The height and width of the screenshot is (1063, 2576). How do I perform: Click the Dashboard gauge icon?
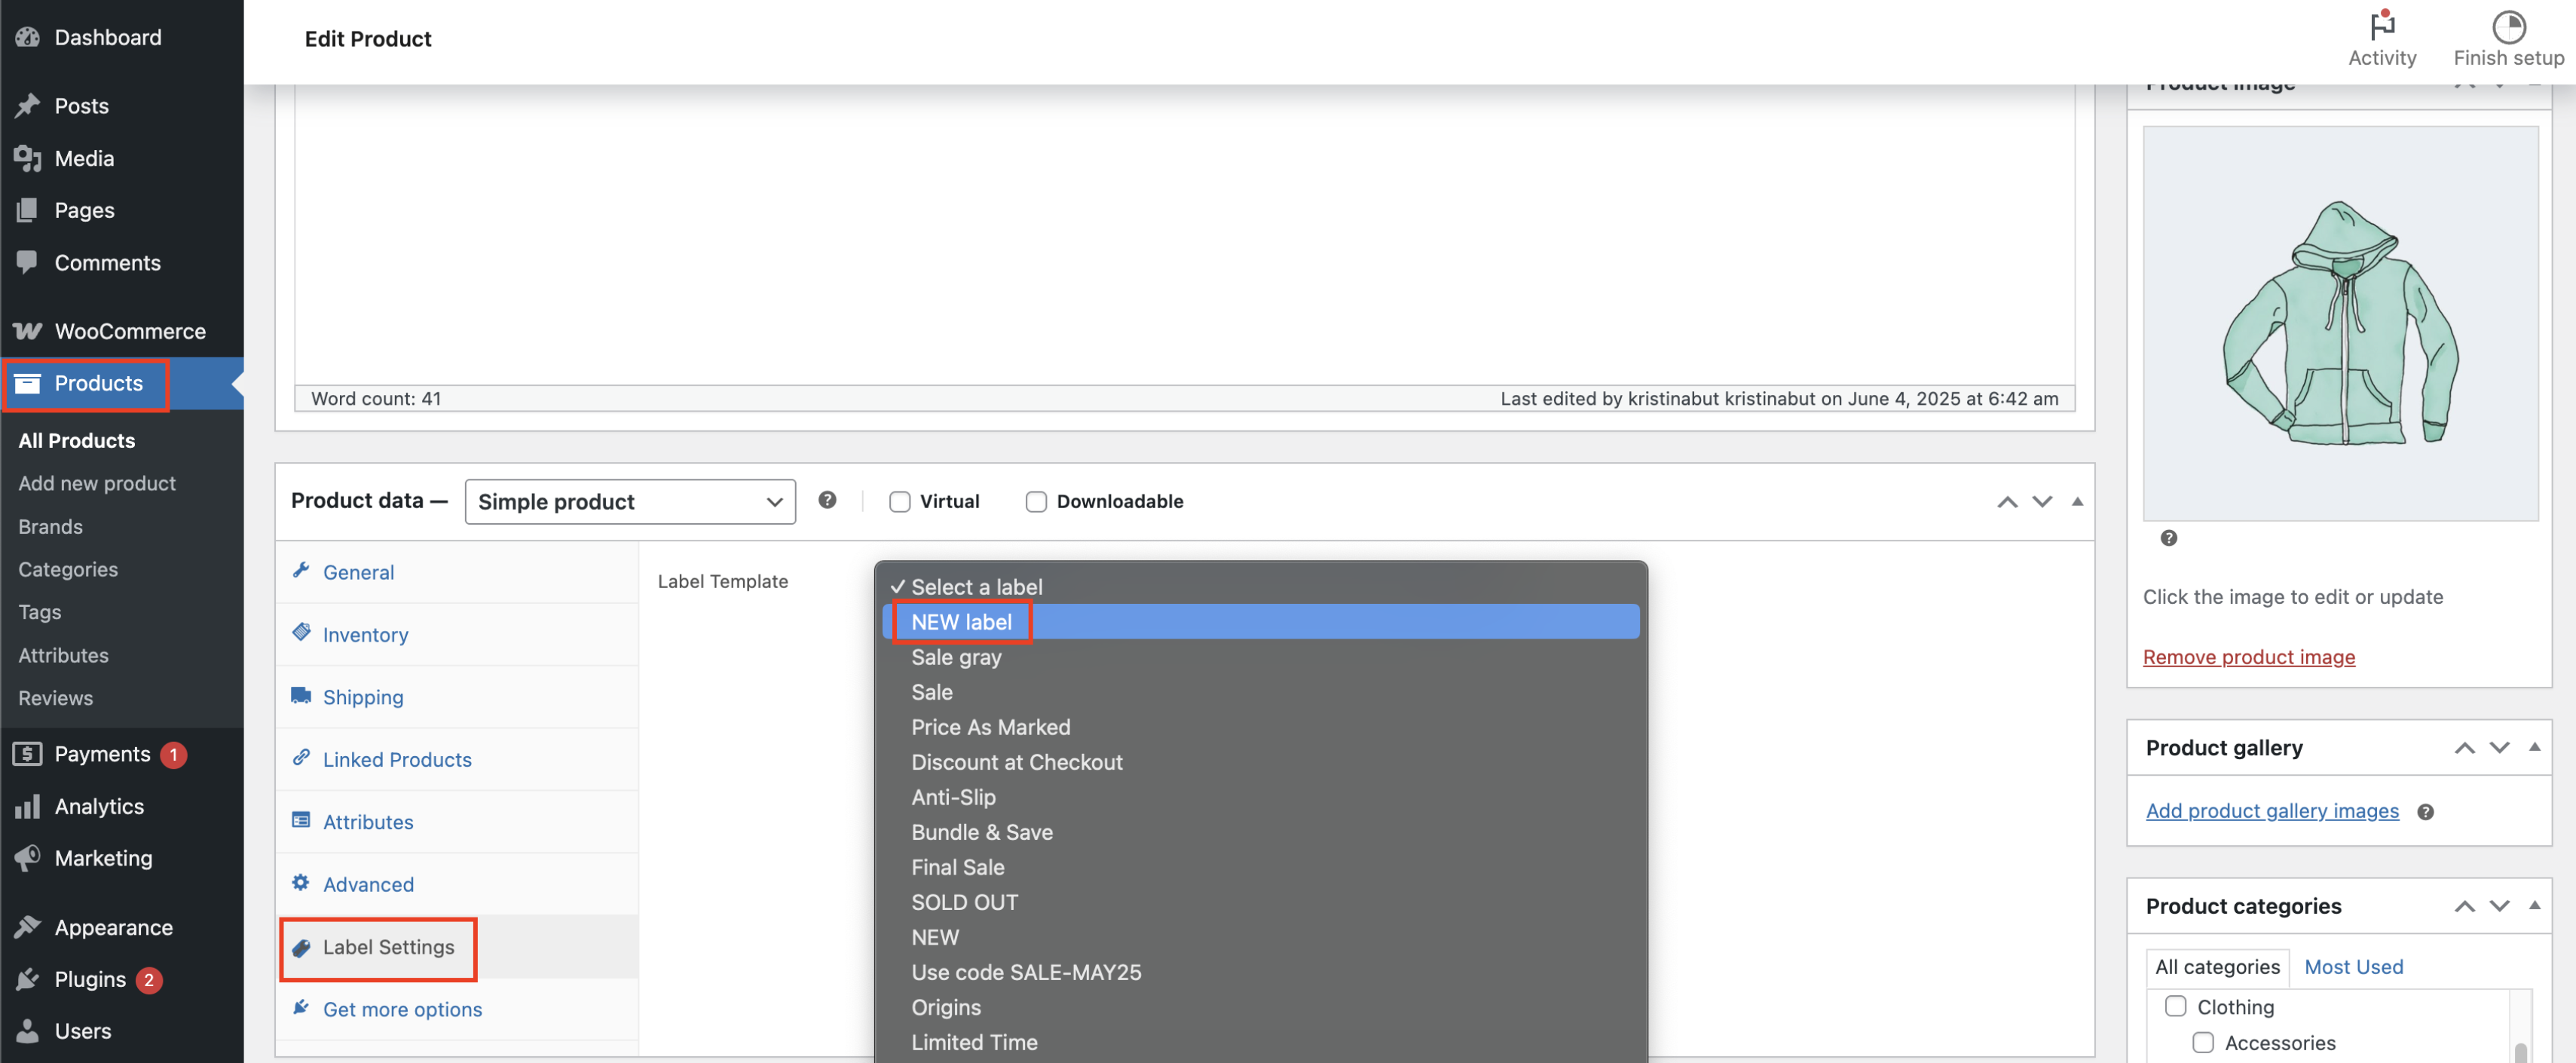point(27,37)
